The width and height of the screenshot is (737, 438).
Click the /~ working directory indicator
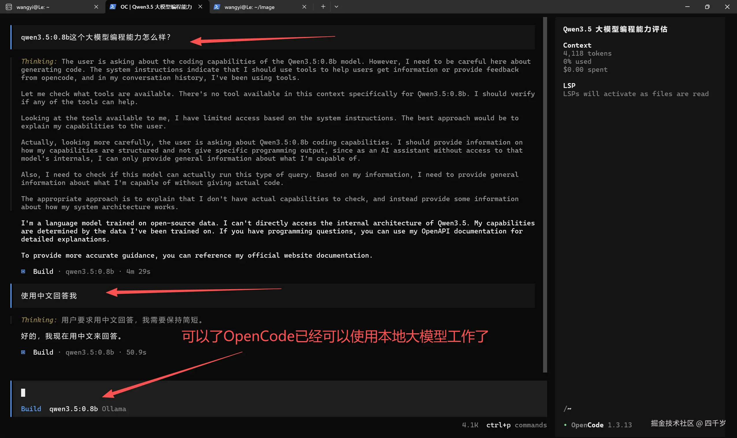(x=568, y=409)
